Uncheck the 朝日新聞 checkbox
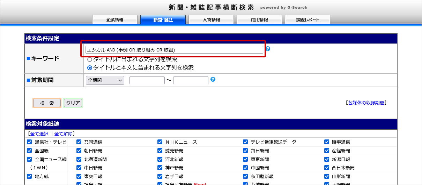The image size is (422, 185). 79,151
